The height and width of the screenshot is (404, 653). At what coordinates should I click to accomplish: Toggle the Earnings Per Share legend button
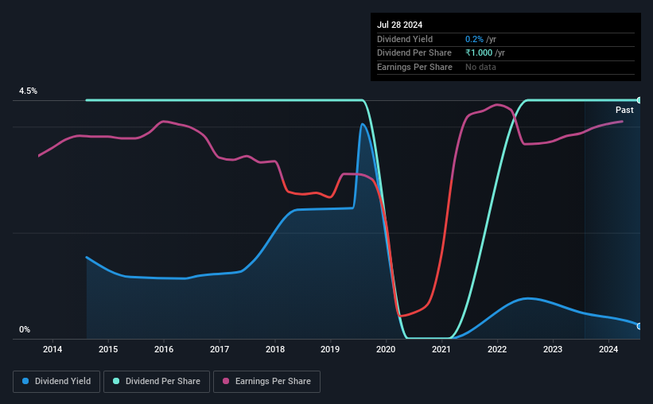tap(266, 382)
